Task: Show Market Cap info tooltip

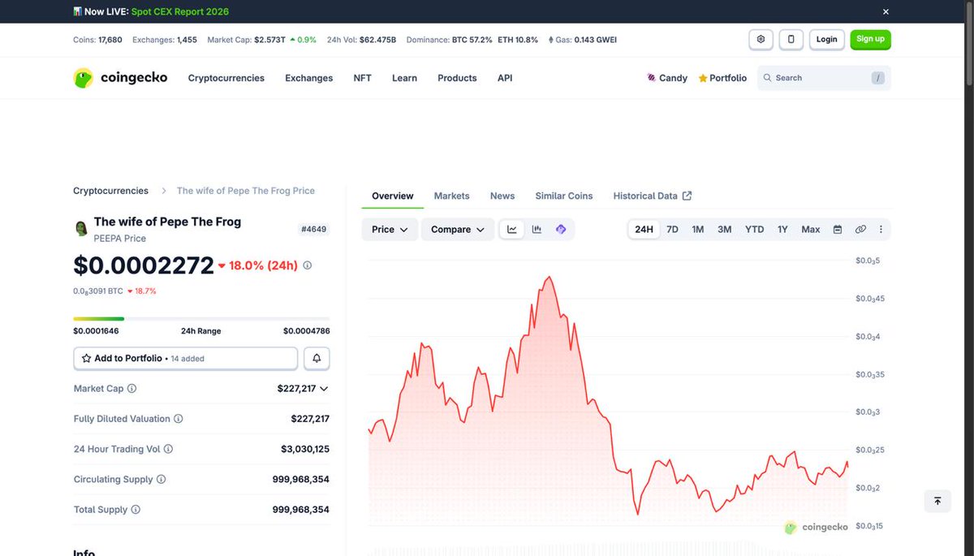Action: [x=131, y=389]
